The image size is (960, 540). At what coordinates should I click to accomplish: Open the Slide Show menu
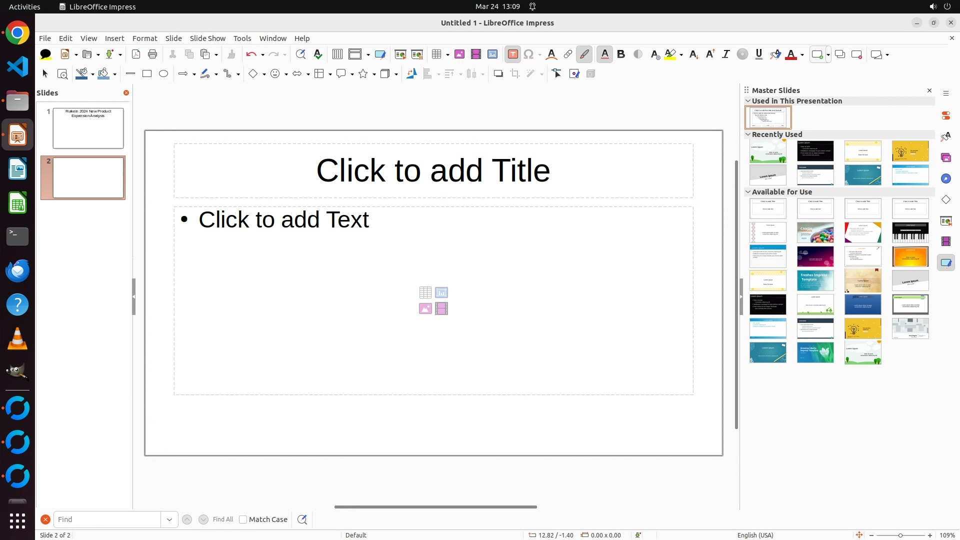[207, 38]
